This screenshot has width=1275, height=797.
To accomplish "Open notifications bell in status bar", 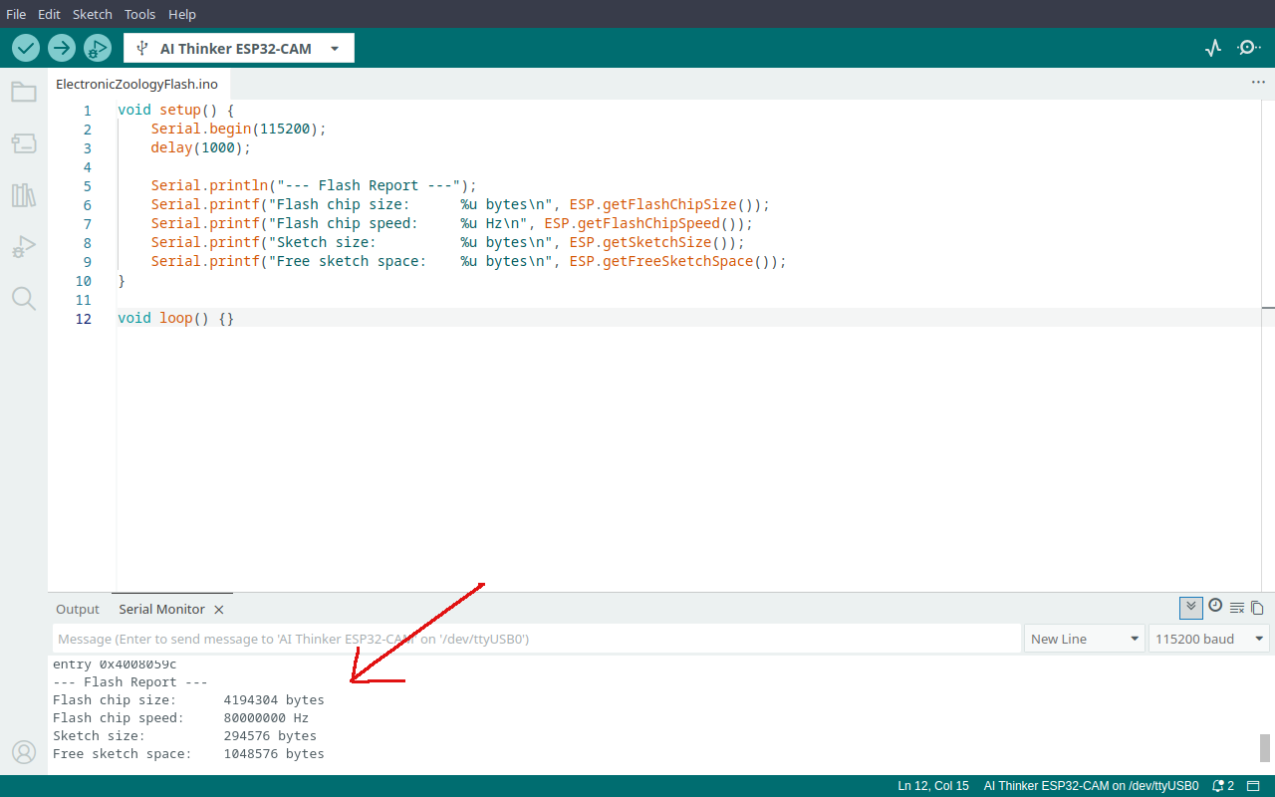I will click(x=1223, y=786).
